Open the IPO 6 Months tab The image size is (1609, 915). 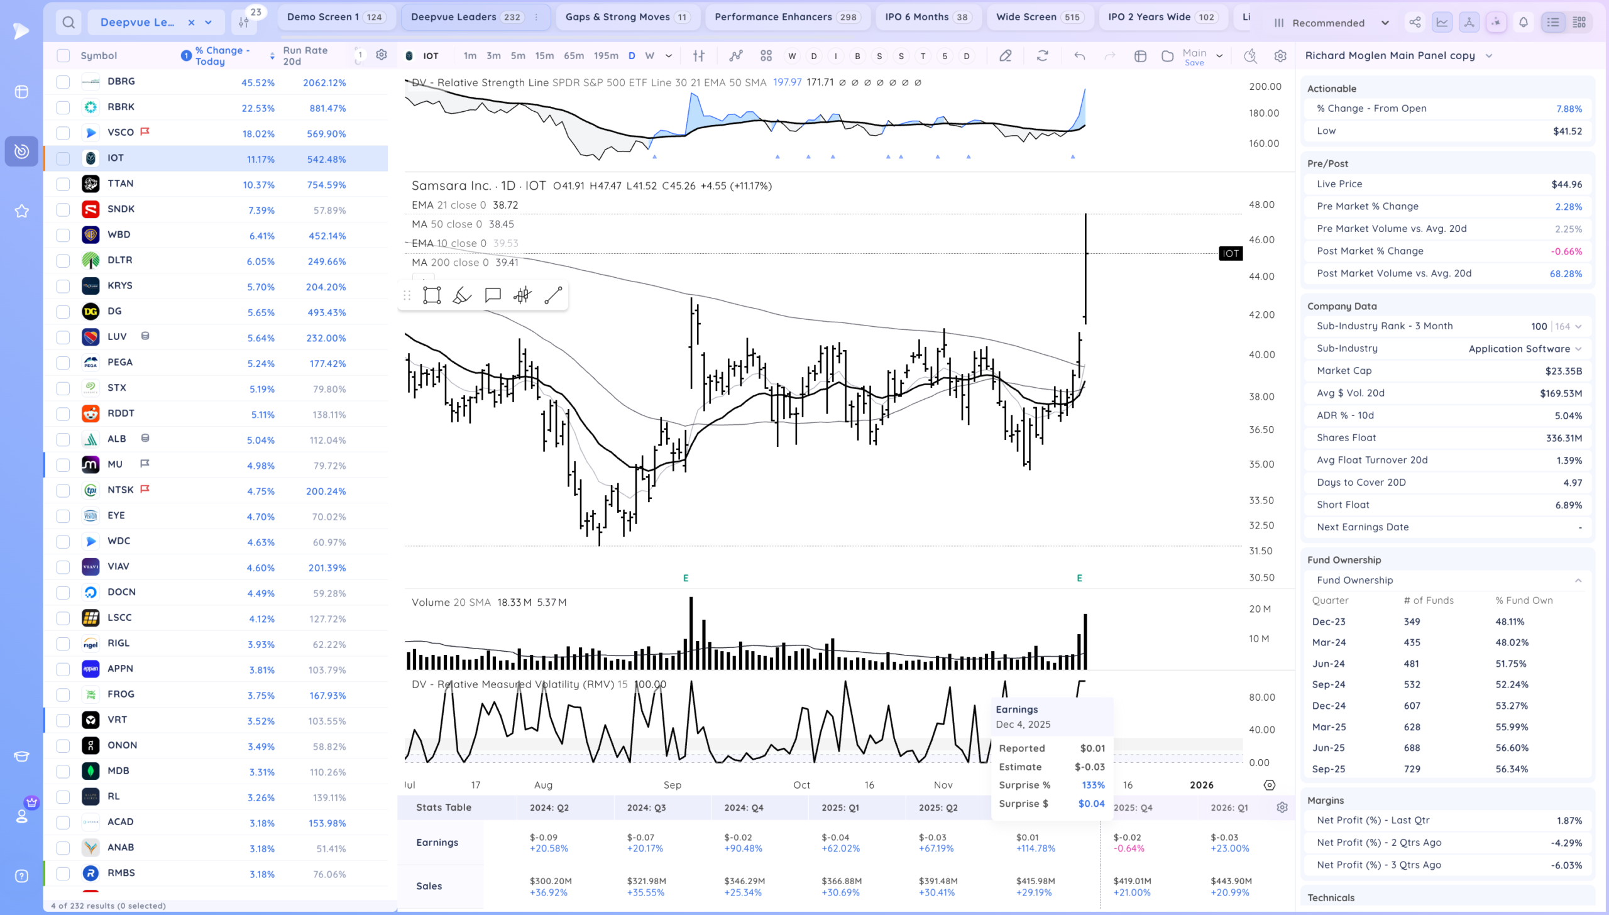coord(927,17)
